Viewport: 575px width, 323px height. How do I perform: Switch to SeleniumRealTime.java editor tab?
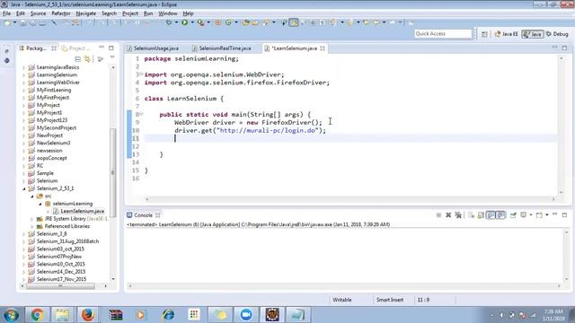pos(225,48)
